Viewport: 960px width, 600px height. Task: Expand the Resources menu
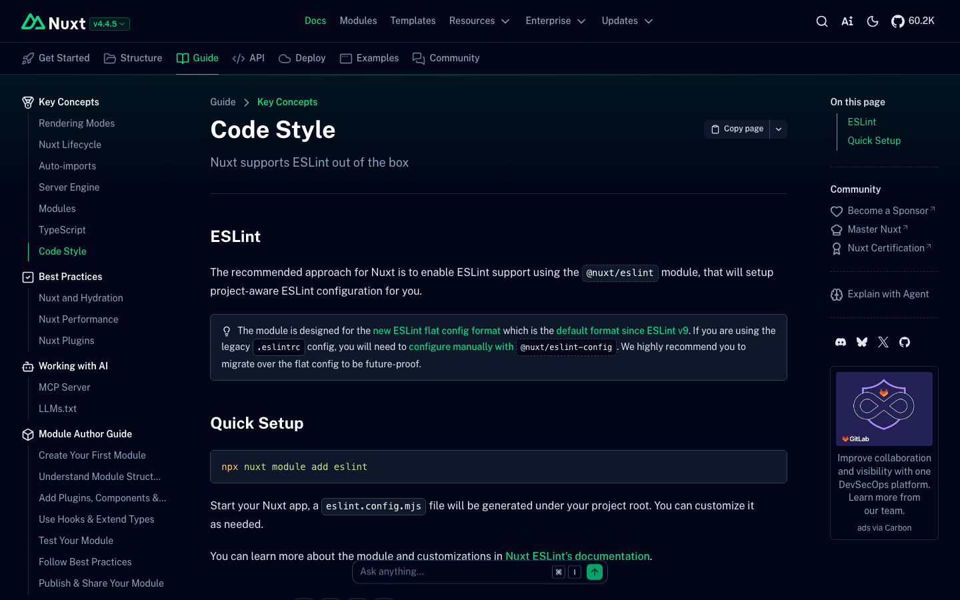(x=479, y=21)
